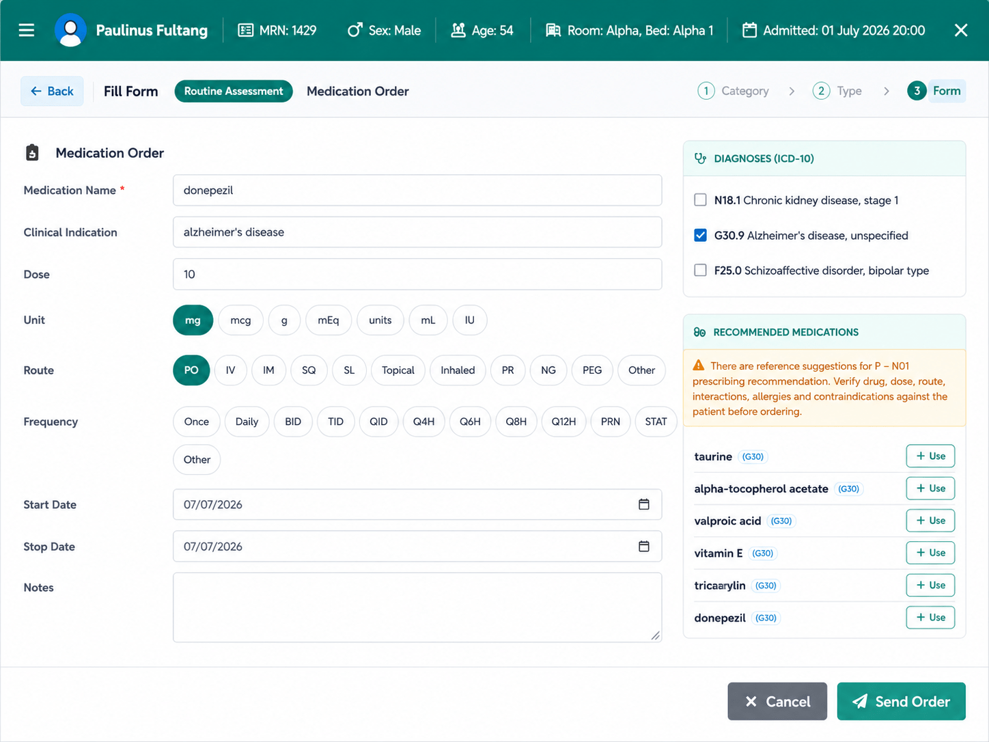Set frequency to STAT
The image size is (989, 742).
[656, 422]
